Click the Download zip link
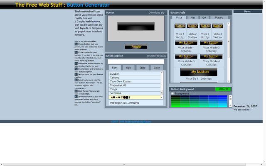The width and height of the screenshot is (266, 166). [156, 13]
